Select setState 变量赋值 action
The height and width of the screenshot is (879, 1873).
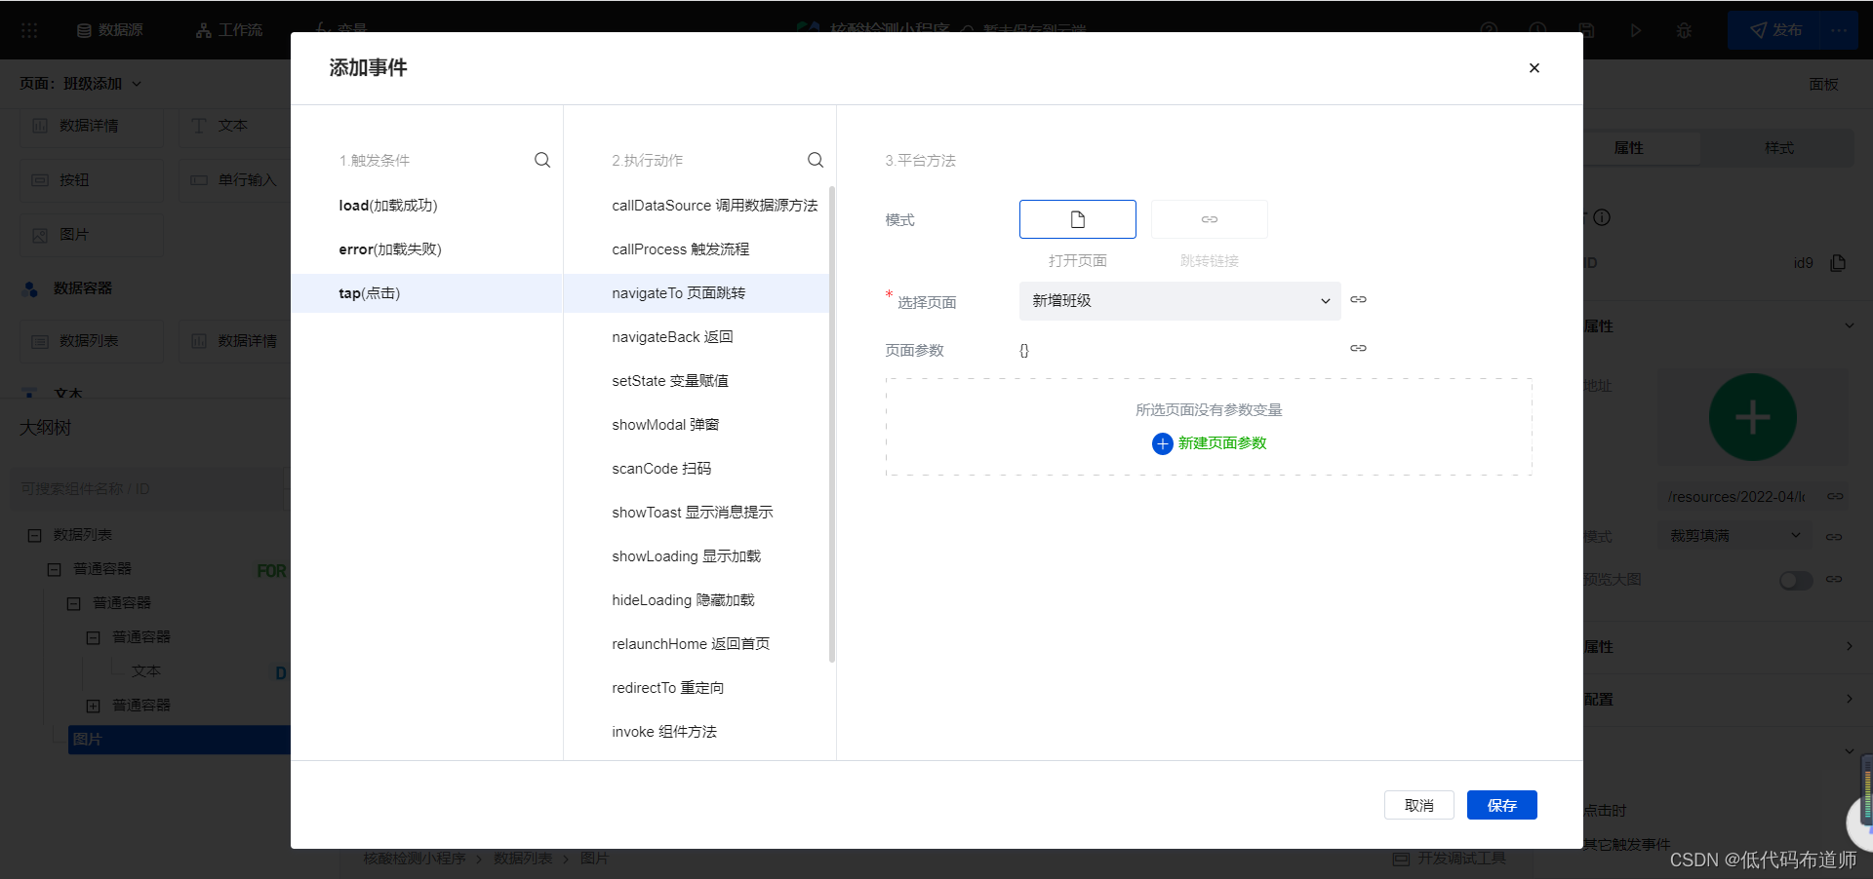pyautogui.click(x=697, y=381)
